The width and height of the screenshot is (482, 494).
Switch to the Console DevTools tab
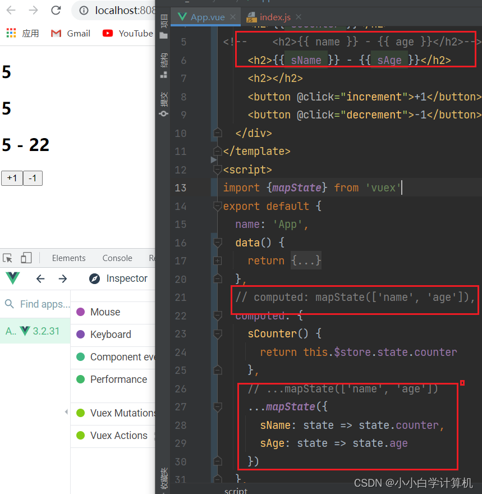click(117, 258)
